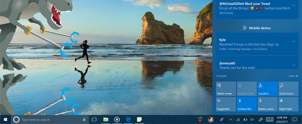Toggle Rotation lock quick action
The height and width of the screenshot is (124, 302).
[247, 89]
